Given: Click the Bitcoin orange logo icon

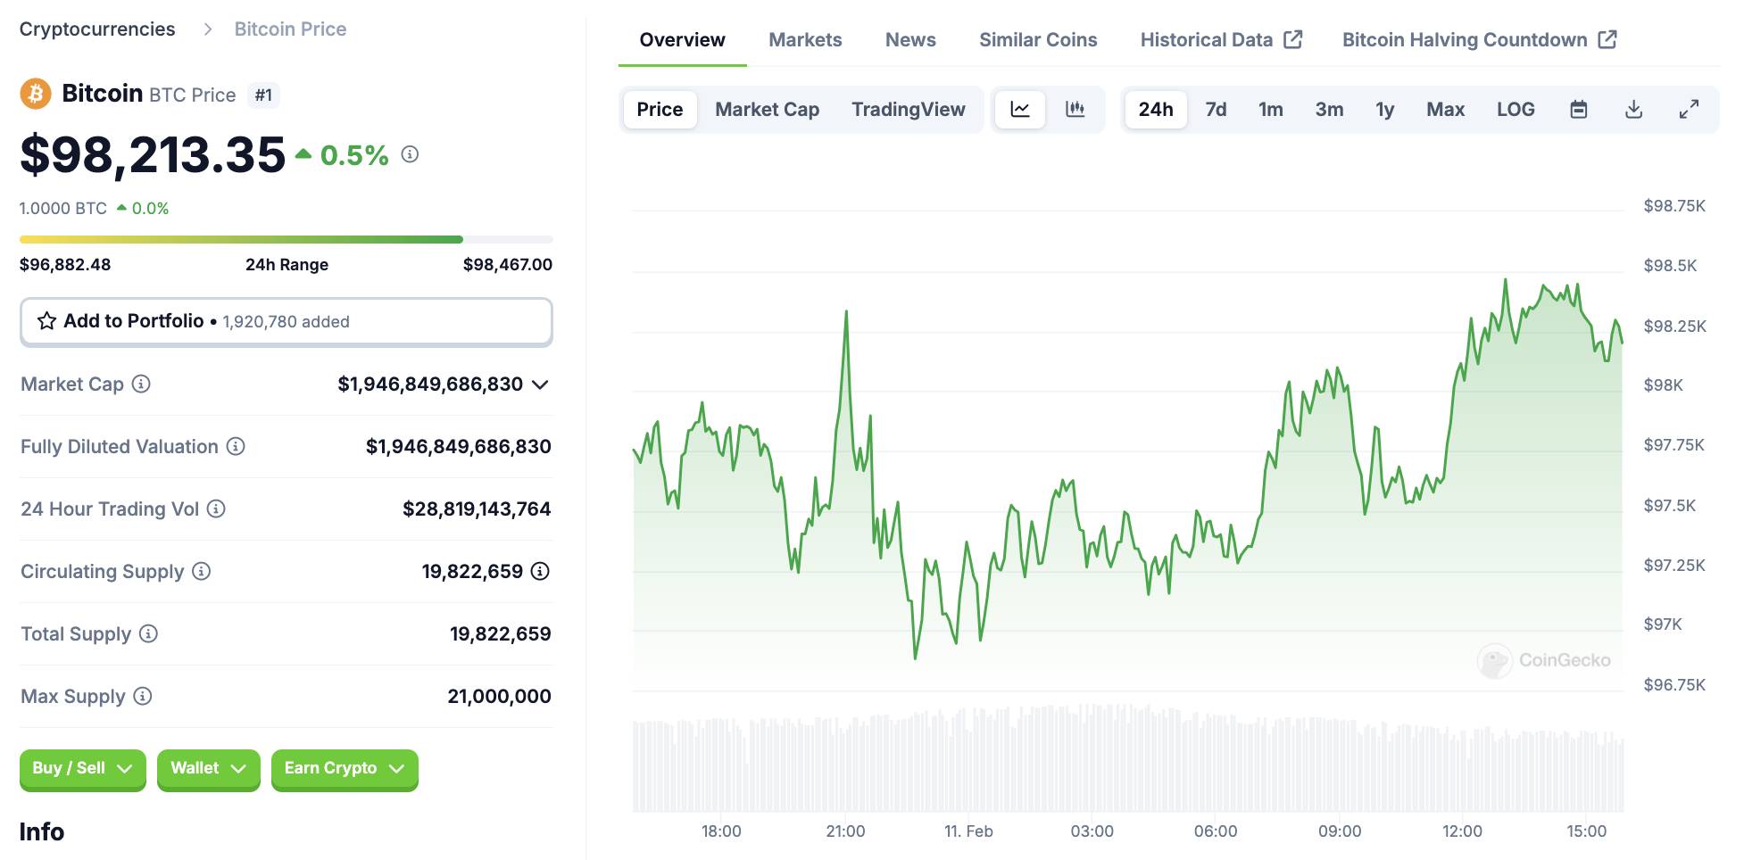Looking at the screenshot, I should point(36,94).
